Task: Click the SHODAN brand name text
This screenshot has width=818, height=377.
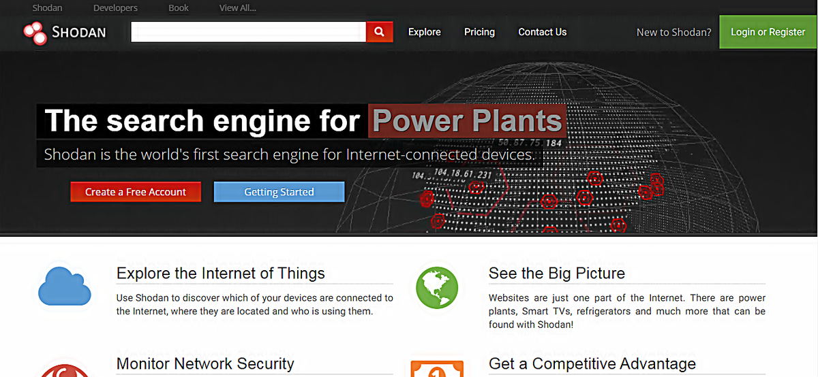Action: (79, 32)
